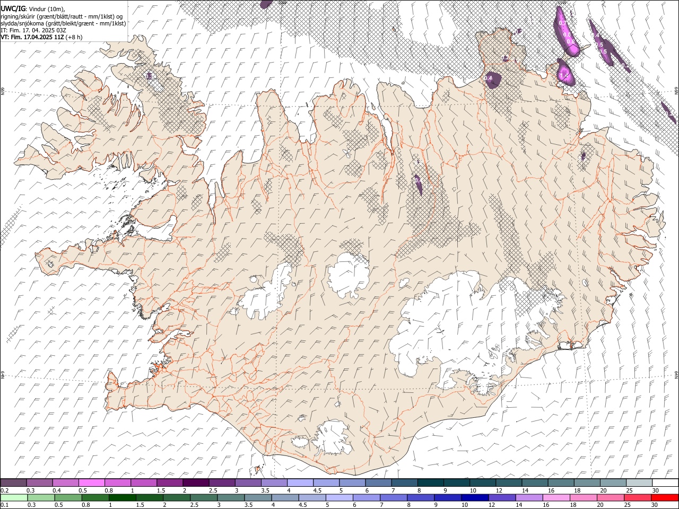Select bright red 30 swatch on rain scale
This screenshot has width=679, height=509.
665,498
